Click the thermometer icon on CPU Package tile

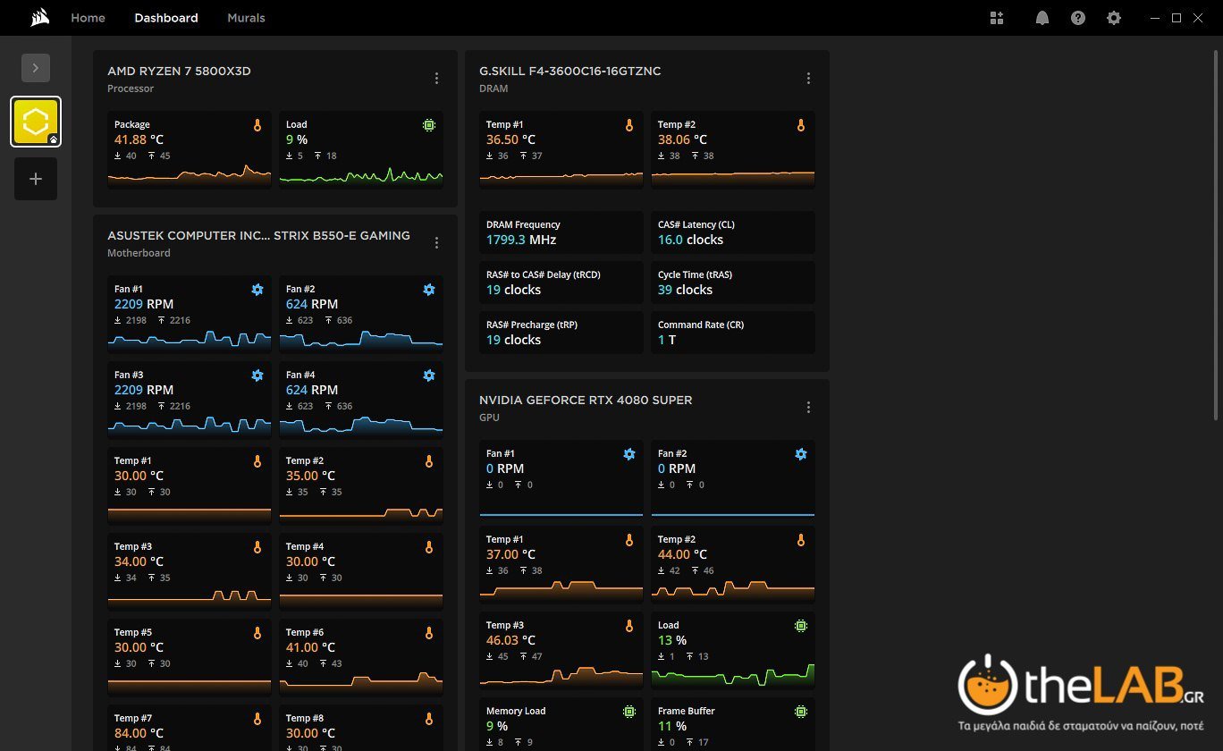coord(257,126)
